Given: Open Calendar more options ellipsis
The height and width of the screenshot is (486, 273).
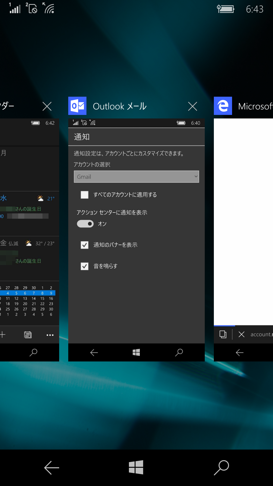Looking at the screenshot, I should (50, 335).
